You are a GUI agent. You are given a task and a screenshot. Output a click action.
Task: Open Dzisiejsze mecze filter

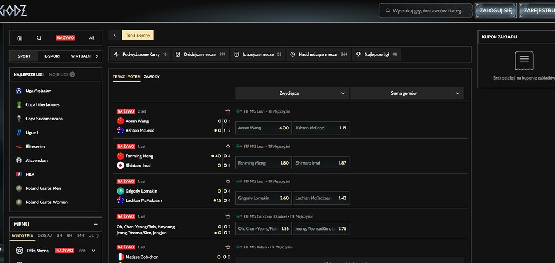(201, 55)
